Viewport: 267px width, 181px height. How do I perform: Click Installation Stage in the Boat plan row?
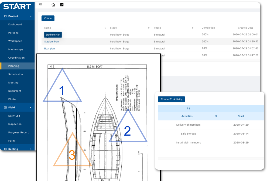pyautogui.click(x=119, y=48)
